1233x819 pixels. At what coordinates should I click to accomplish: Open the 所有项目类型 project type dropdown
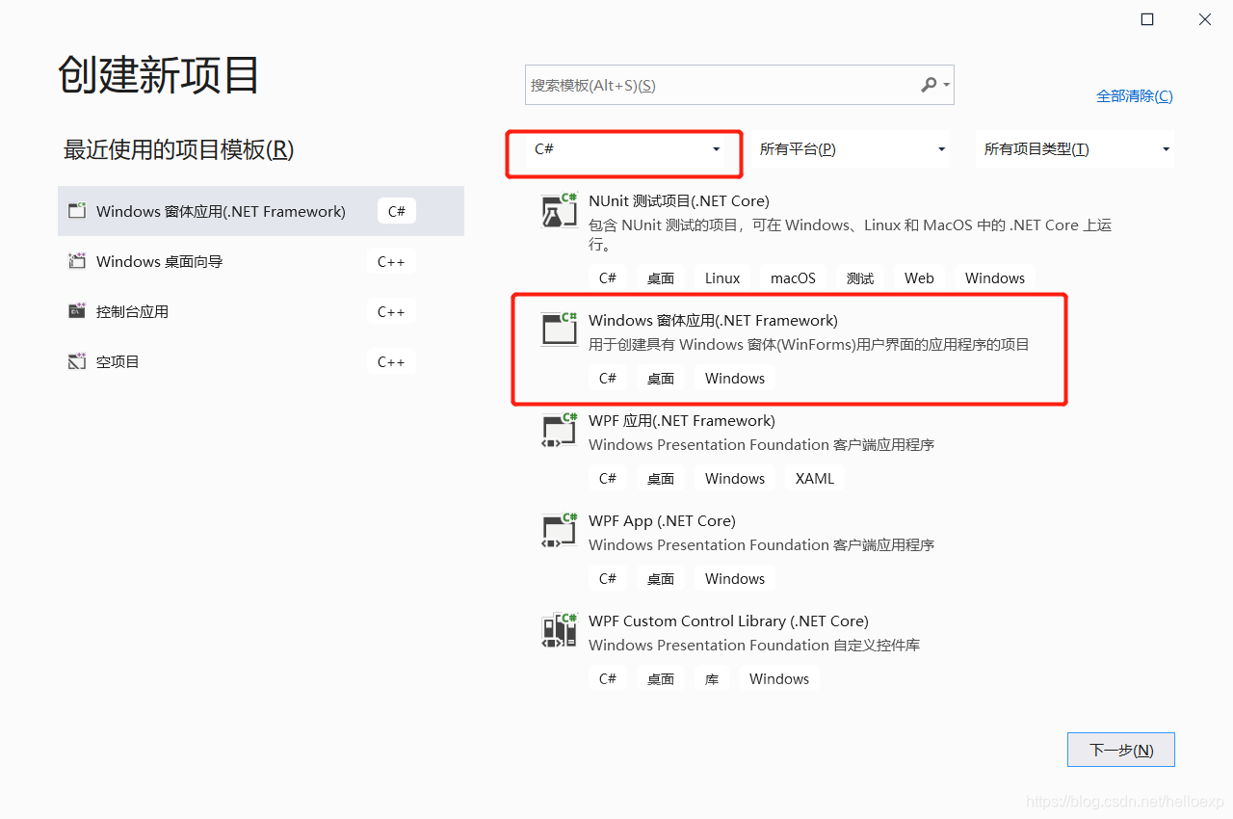(x=1165, y=149)
